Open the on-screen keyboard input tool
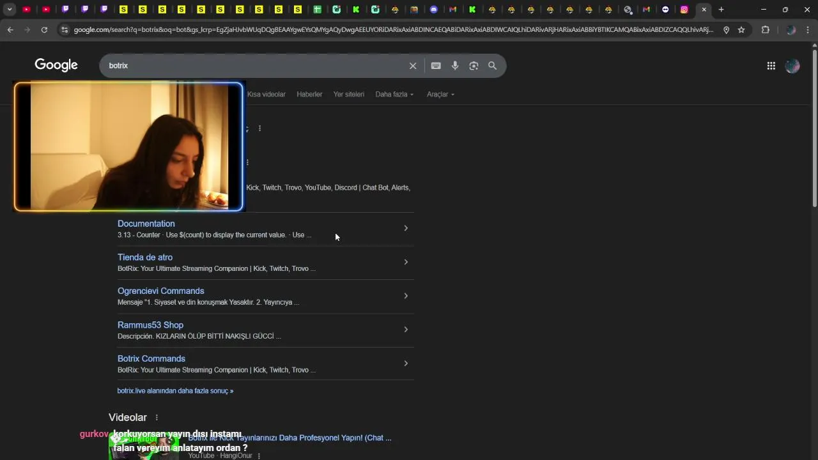Viewport: 818px width, 460px height. (436, 66)
